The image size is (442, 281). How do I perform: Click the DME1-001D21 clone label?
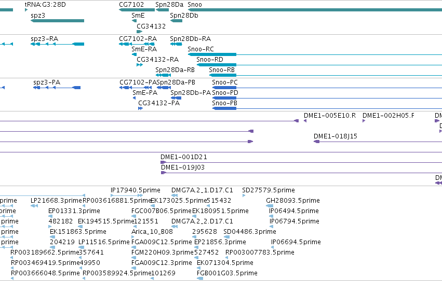point(184,157)
